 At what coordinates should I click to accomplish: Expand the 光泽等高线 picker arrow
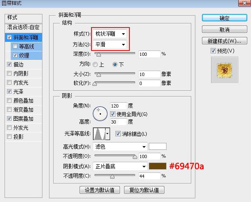pos(108,134)
